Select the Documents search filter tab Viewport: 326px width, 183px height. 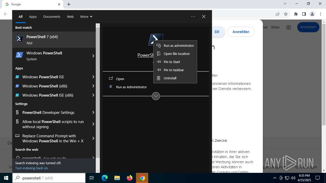click(x=52, y=17)
